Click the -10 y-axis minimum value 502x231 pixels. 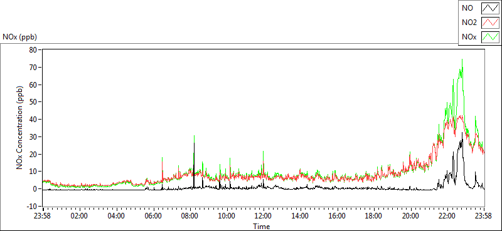point(32,206)
